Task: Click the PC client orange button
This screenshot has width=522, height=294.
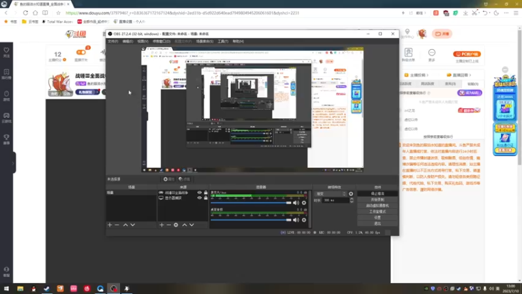Action: (467, 54)
